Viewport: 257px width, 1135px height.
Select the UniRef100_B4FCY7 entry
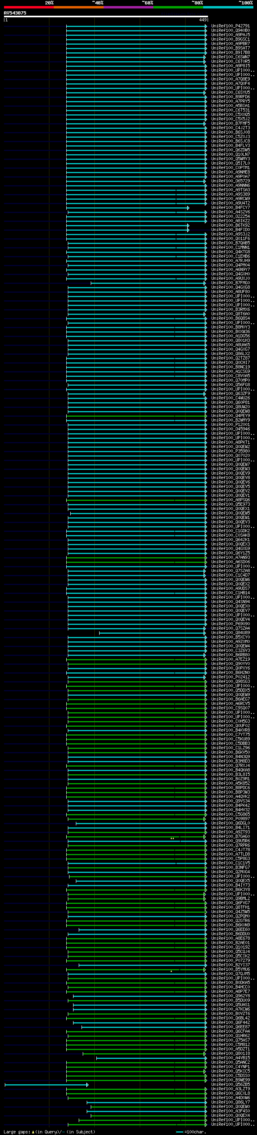pyautogui.click(x=230, y=207)
